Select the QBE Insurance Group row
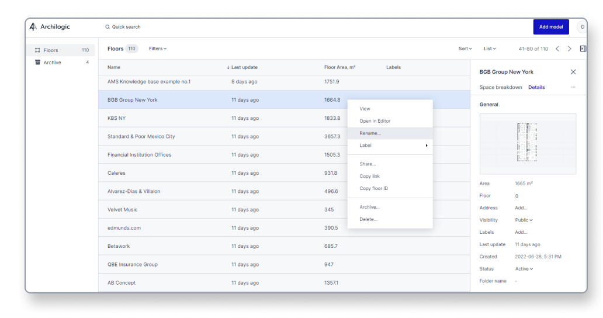Image resolution: width=603 pixels, height=318 pixels. point(284,265)
